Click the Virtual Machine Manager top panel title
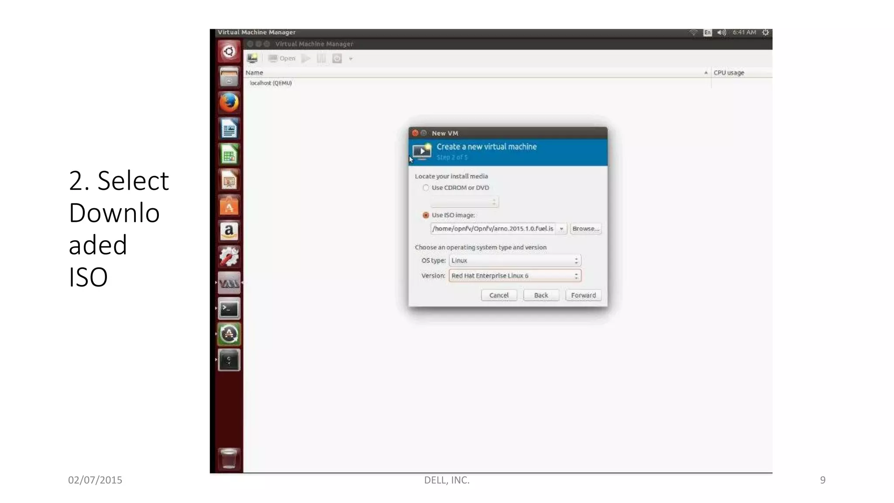The image size is (894, 503). pyautogui.click(x=257, y=32)
